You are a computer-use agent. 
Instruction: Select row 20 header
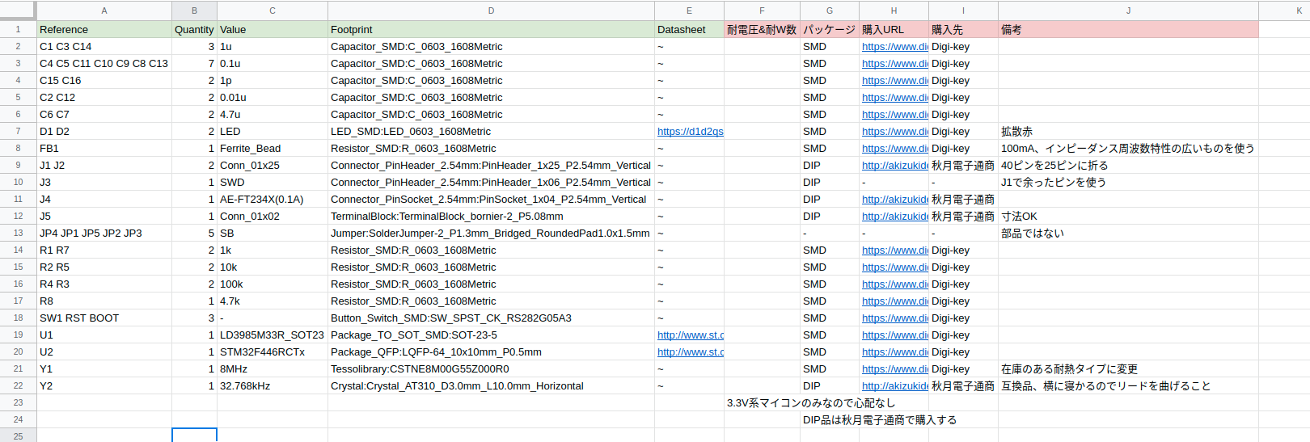(18, 351)
